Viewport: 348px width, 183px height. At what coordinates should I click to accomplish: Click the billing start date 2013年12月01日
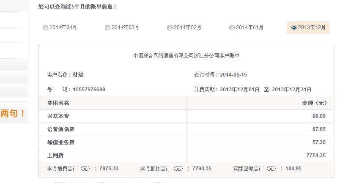tap(240, 90)
